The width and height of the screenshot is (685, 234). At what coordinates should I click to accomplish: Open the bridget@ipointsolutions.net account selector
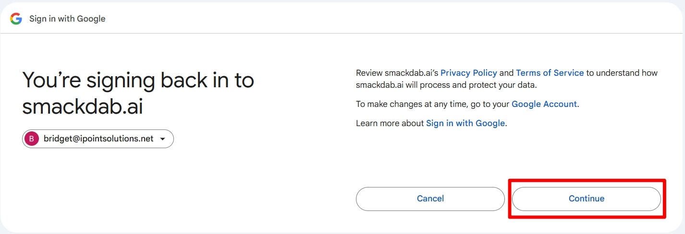[x=98, y=139]
